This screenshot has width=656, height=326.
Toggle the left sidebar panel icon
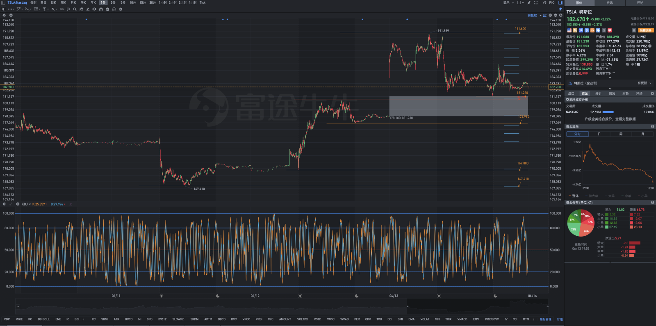(x=3, y=2)
